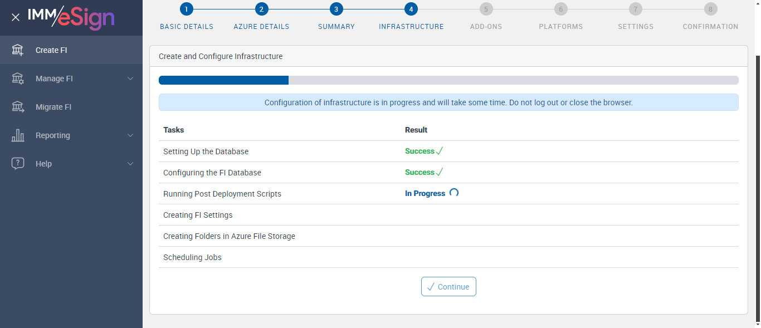Viewport: 761px width, 328px height.
Task: Click the page vertical scrollbar
Action: [758, 189]
